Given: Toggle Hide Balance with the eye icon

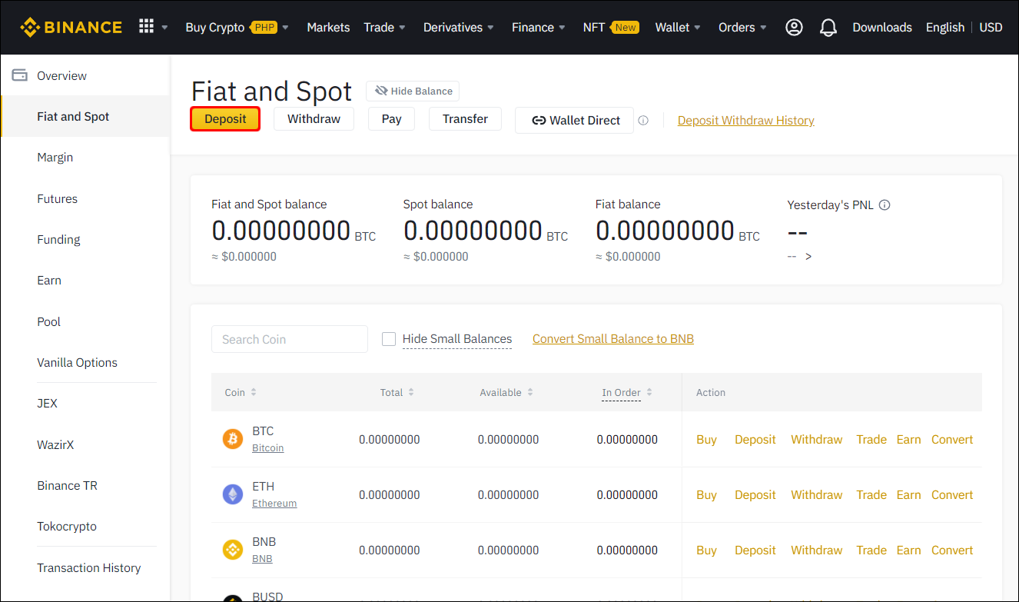Looking at the screenshot, I should coord(382,91).
